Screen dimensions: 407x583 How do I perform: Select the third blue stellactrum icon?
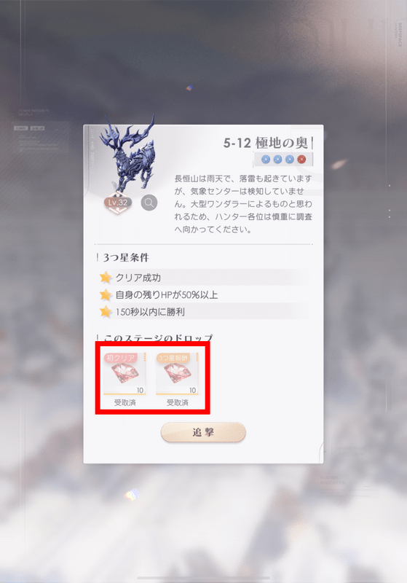[x=290, y=160]
